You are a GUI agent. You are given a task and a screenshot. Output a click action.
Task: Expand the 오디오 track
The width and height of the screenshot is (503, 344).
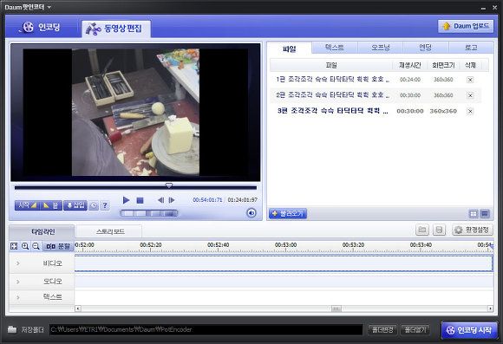[18, 282]
